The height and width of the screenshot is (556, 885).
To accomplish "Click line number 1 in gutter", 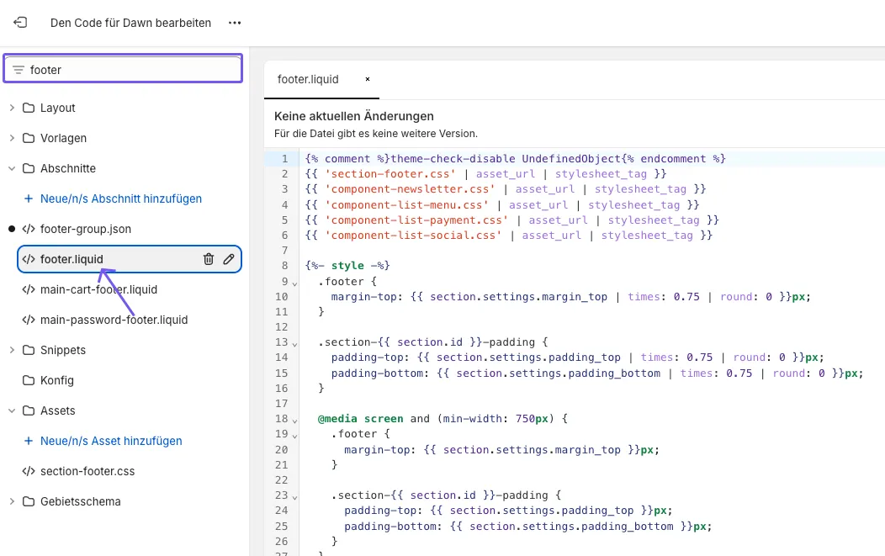I will 285,159.
